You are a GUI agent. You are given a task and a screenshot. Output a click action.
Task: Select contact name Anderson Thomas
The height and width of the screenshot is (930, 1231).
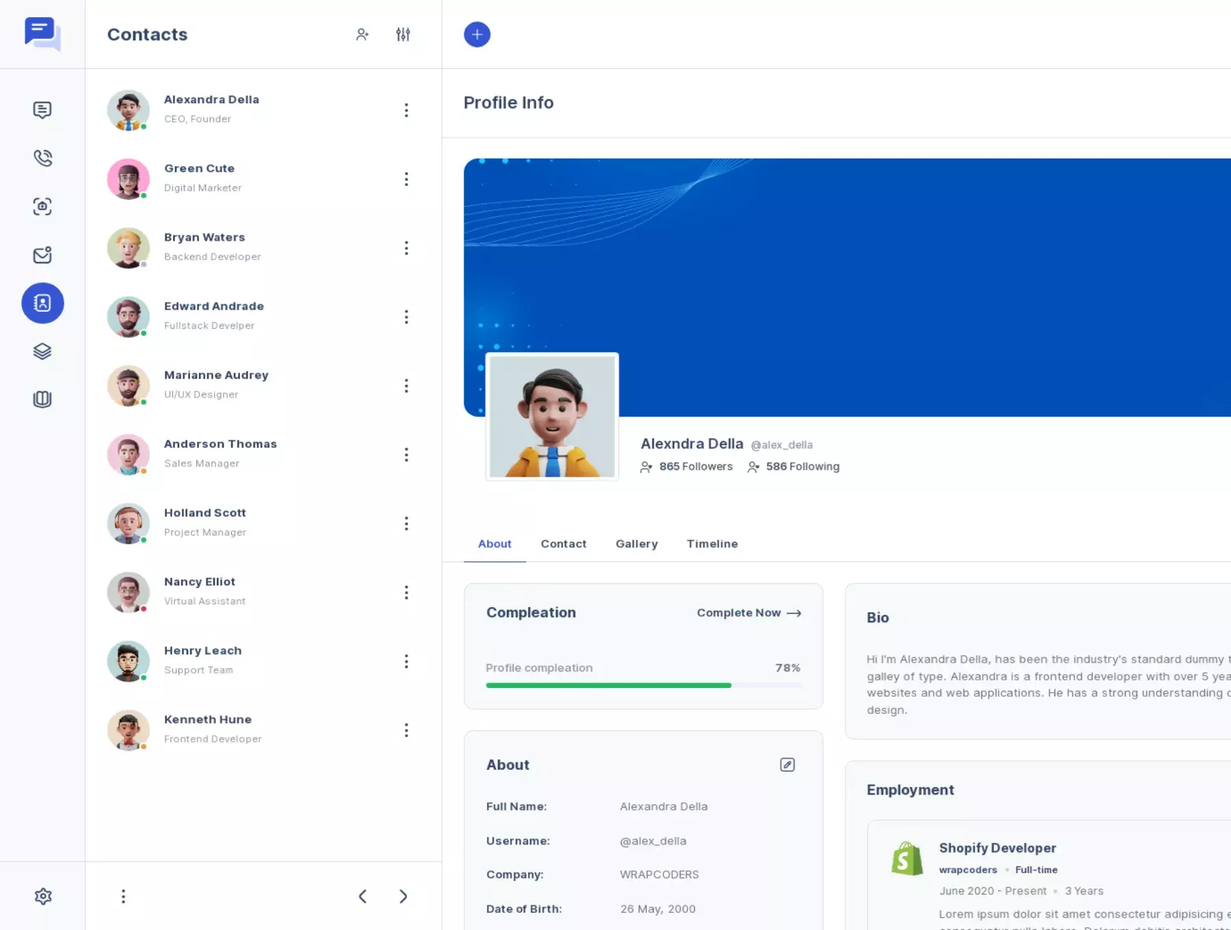[220, 444]
